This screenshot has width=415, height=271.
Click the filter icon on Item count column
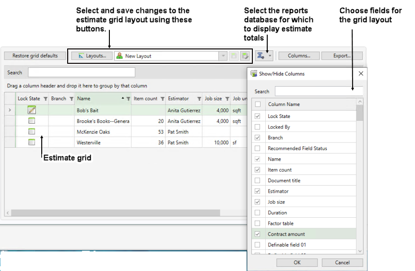point(162,99)
